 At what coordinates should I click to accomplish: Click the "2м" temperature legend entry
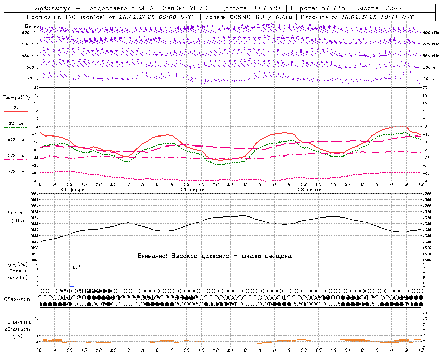pos(16,108)
